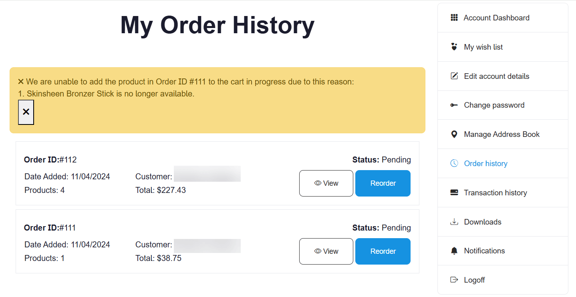The image size is (576, 297).
Task: View order #111 details
Action: pos(326,251)
